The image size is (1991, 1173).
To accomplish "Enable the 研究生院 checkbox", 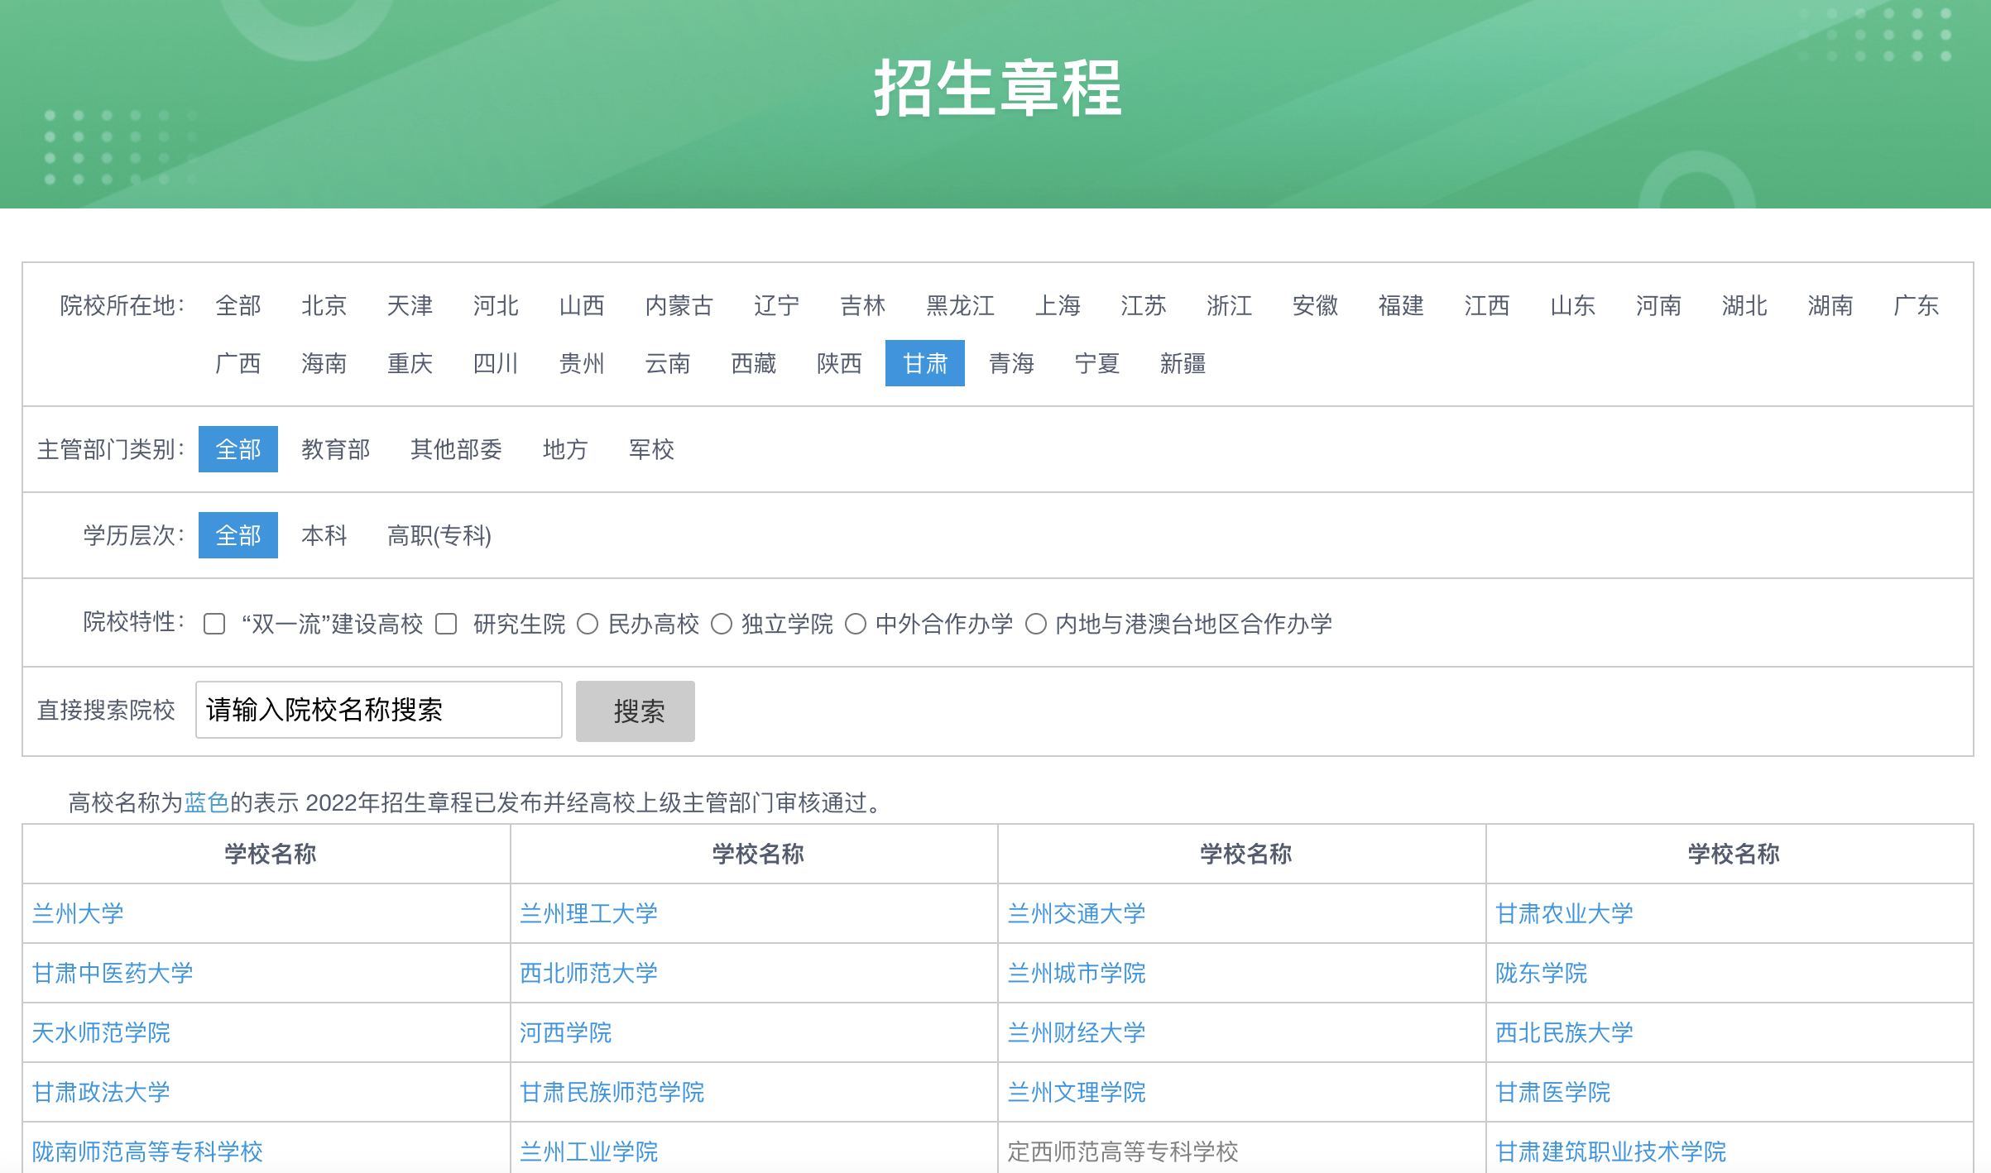I will [446, 624].
